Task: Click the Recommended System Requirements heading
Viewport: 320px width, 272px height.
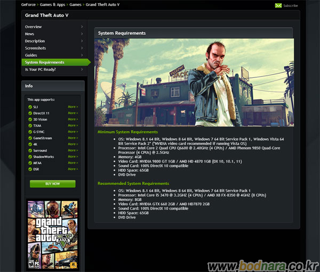Action: click(133, 183)
